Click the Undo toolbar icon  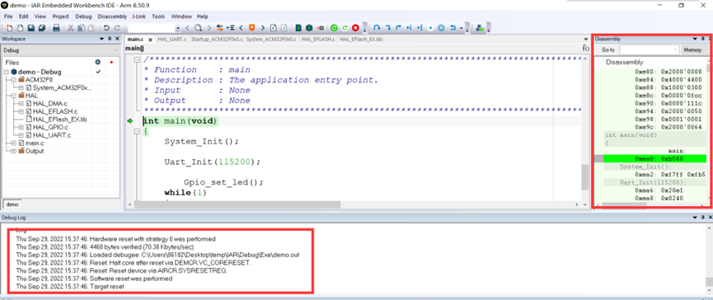[x=106, y=28]
